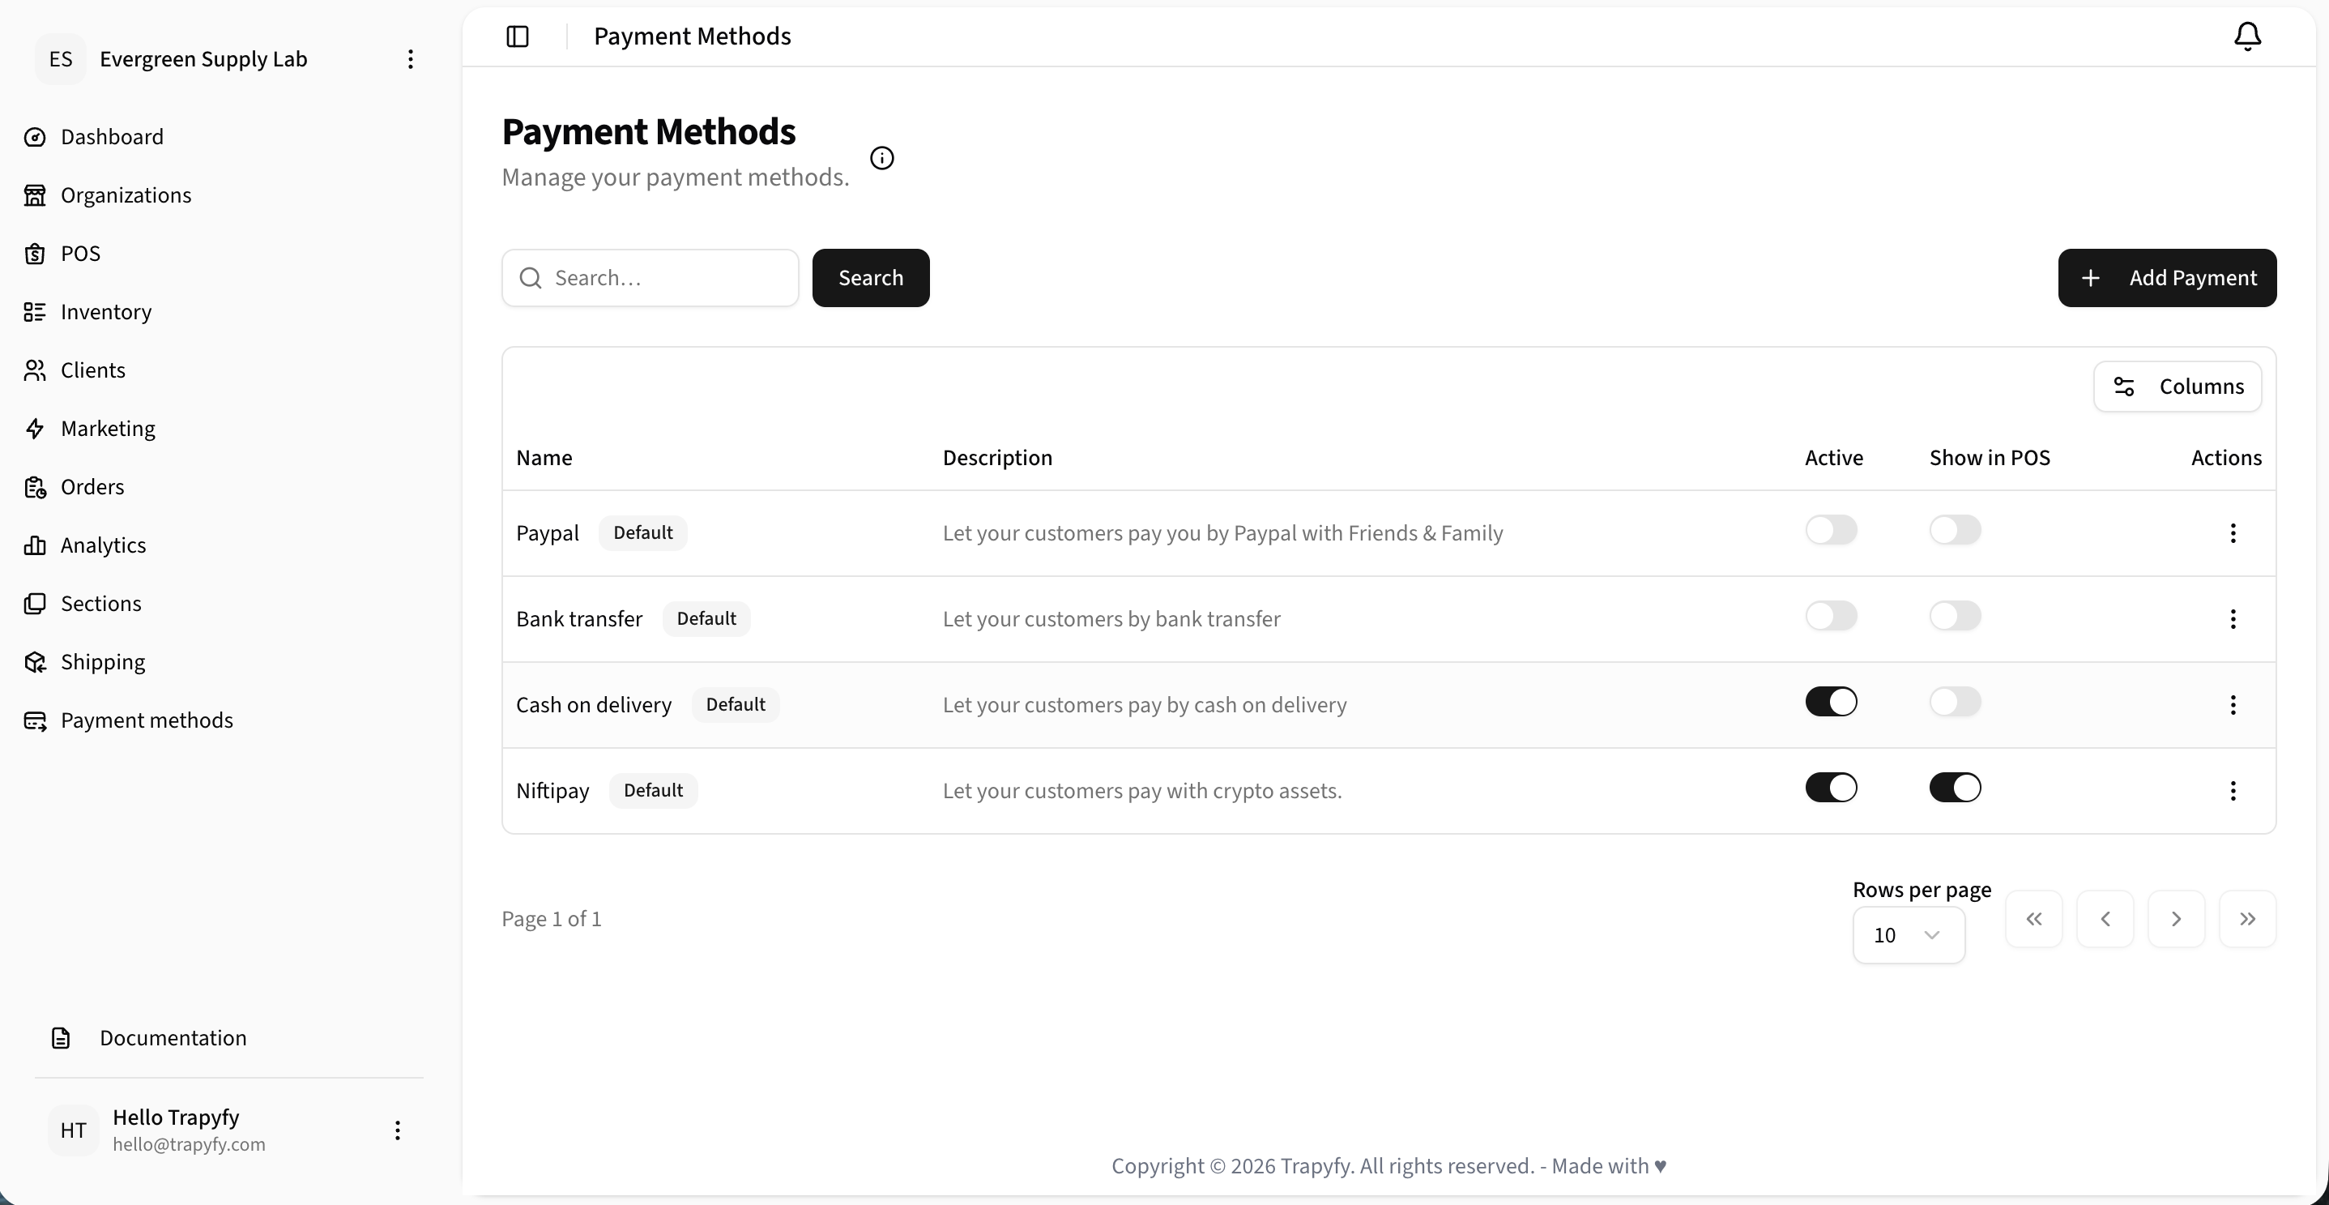
Task: Enable Show in POS for Cash on delivery
Action: (x=1955, y=702)
